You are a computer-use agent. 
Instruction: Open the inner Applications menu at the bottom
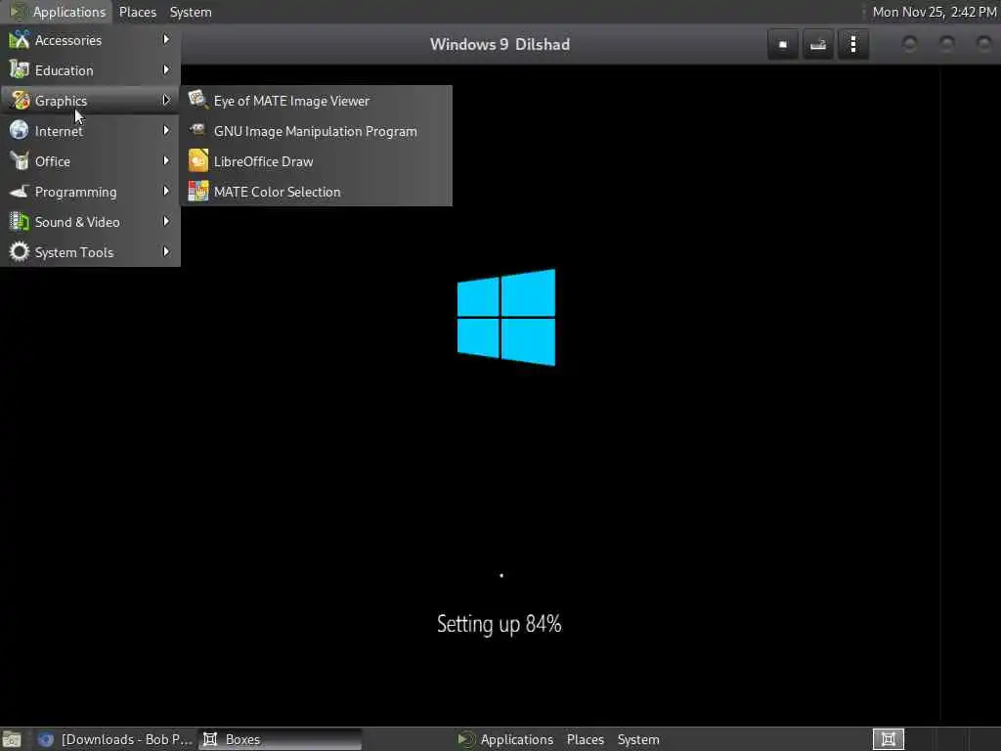click(x=505, y=739)
